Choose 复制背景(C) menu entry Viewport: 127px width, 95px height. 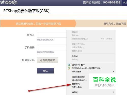click(77, 51)
